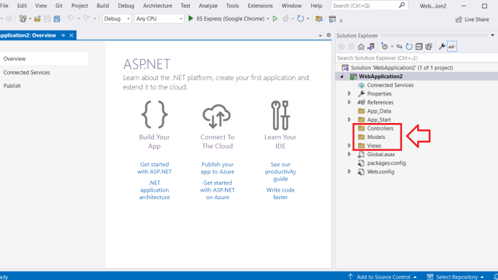Expand the Properties node
This screenshot has height=280, width=498.
click(x=349, y=93)
